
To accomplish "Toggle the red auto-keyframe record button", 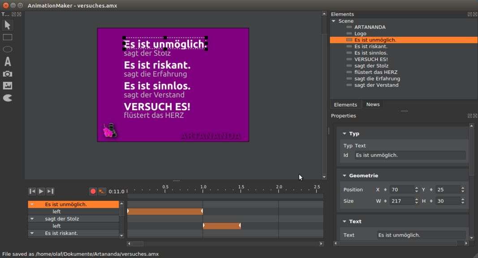I will (x=93, y=191).
